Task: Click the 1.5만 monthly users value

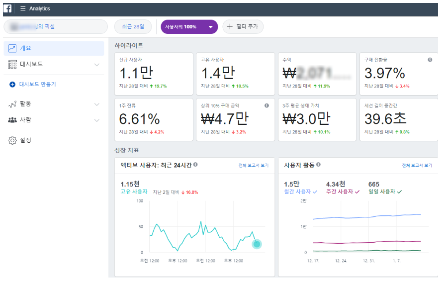Action: pos(292,185)
